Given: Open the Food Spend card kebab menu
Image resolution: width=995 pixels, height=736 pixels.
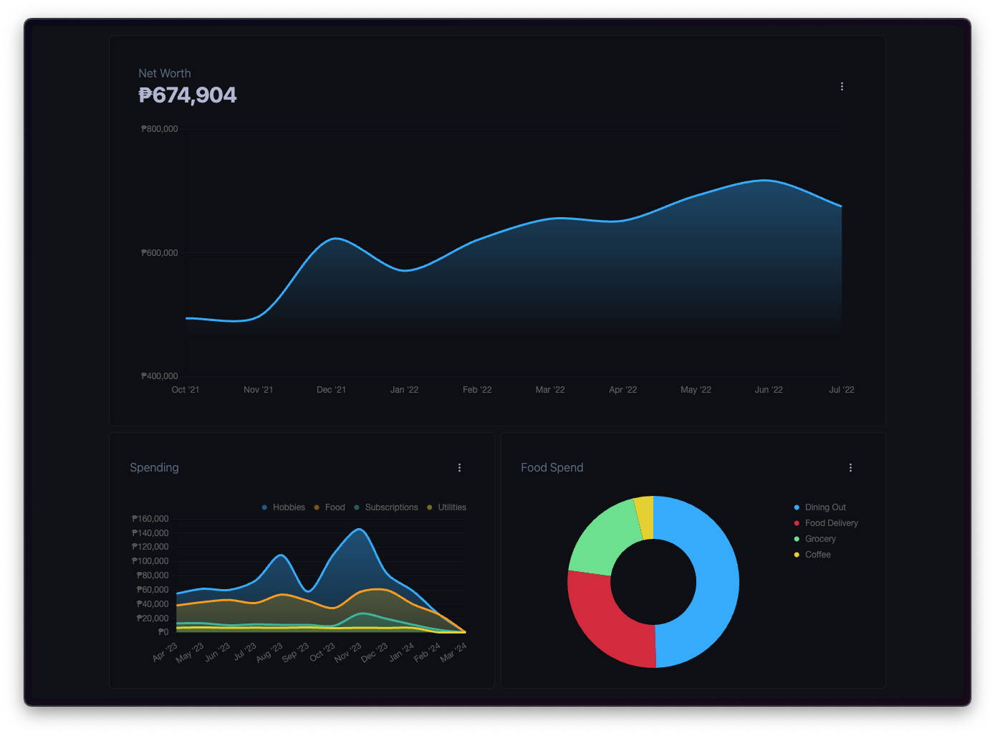Looking at the screenshot, I should pos(850,468).
